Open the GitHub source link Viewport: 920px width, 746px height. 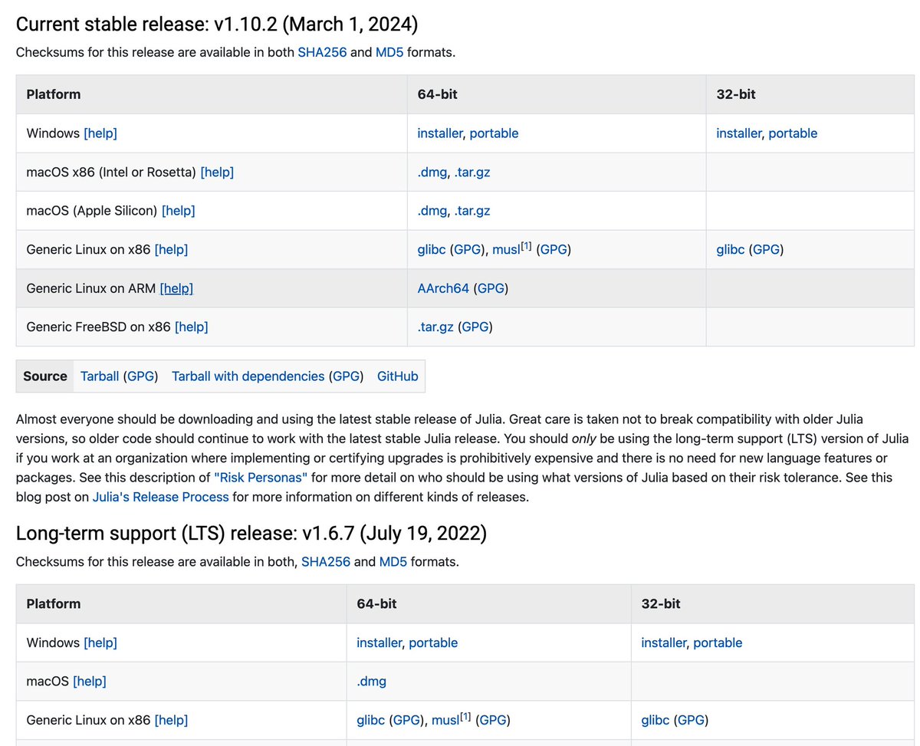click(398, 376)
